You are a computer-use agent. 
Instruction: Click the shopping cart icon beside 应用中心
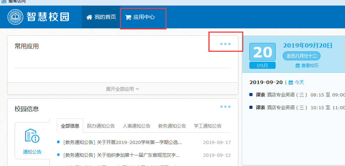(x=128, y=17)
